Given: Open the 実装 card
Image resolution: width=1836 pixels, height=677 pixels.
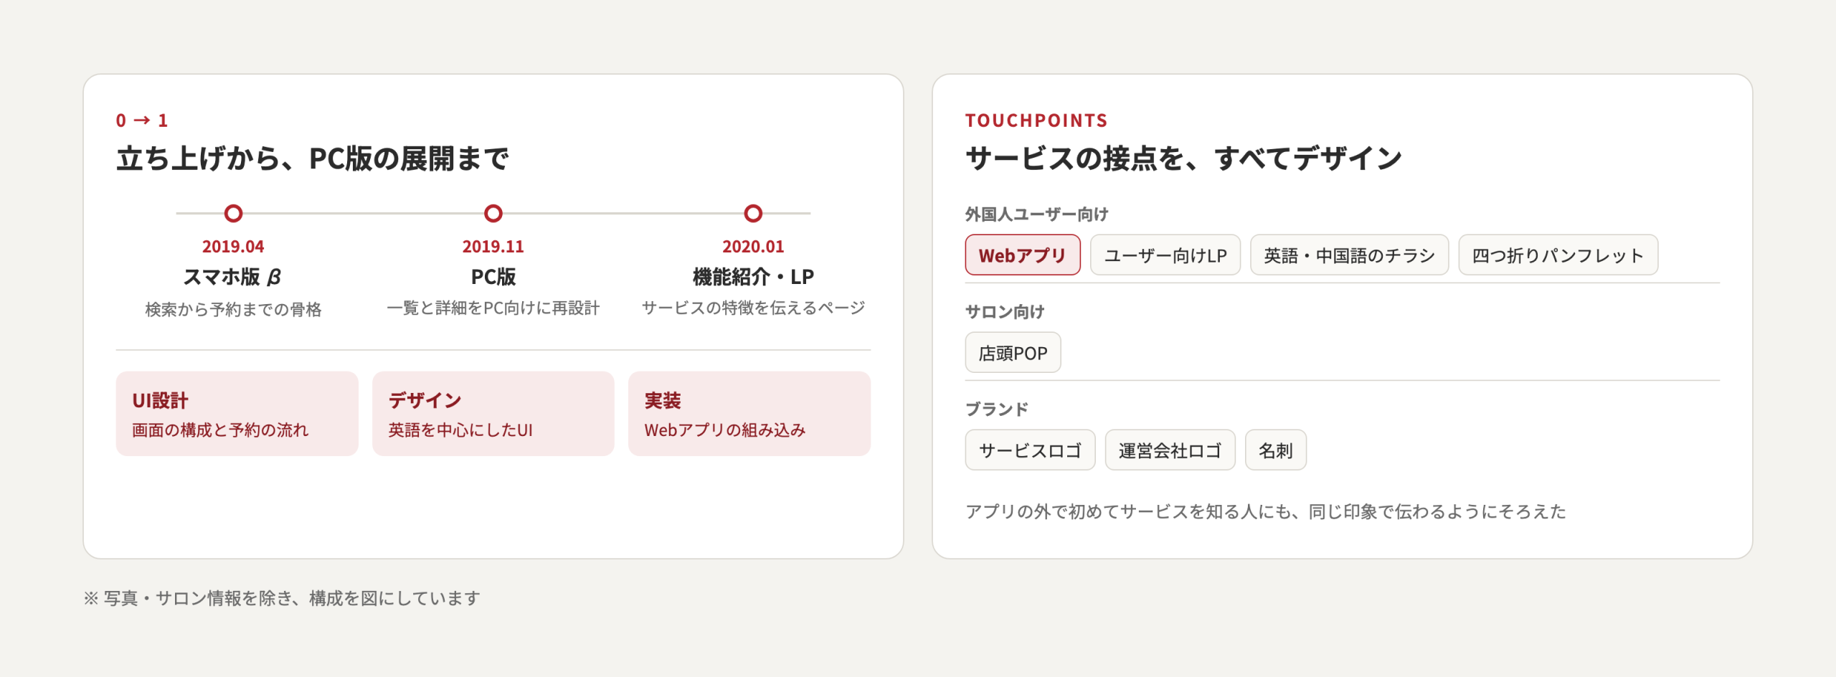Looking at the screenshot, I should click(749, 413).
